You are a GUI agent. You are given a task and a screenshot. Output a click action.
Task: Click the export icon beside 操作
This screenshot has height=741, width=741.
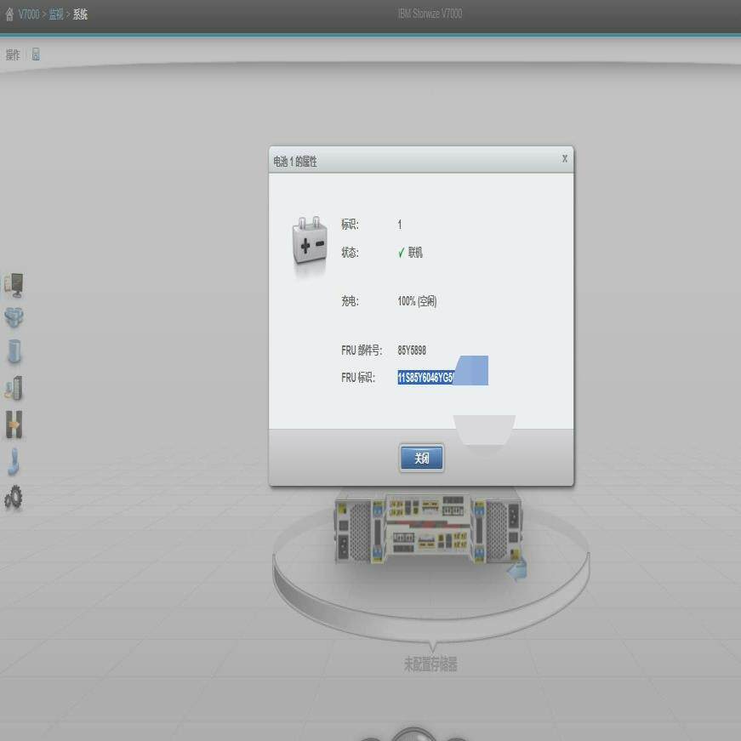coord(34,54)
